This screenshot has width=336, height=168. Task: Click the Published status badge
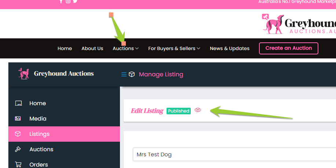(x=179, y=111)
